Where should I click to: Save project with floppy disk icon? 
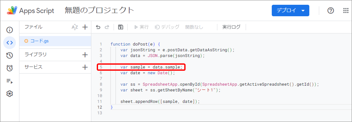(x=121, y=27)
